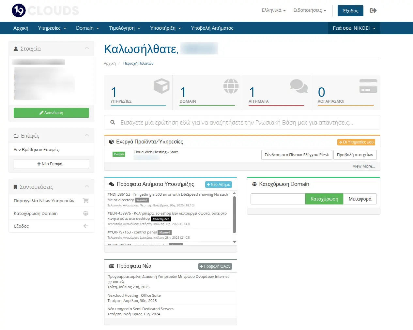Open the Ελληνικά language dropdown
The height and width of the screenshot is (330, 413).
click(x=273, y=10)
